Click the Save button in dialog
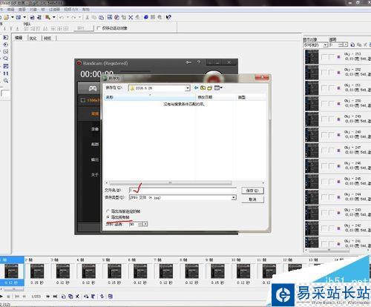This screenshot has height=307, width=371. tap(252, 191)
